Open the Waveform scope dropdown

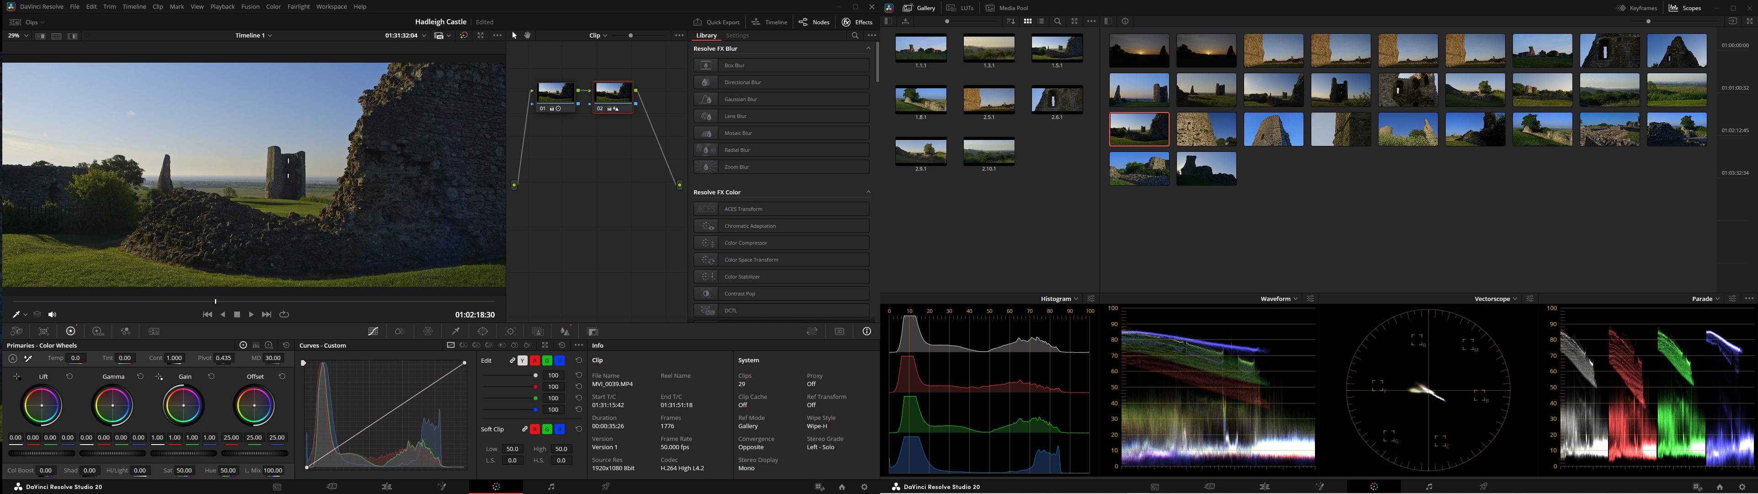(1279, 299)
